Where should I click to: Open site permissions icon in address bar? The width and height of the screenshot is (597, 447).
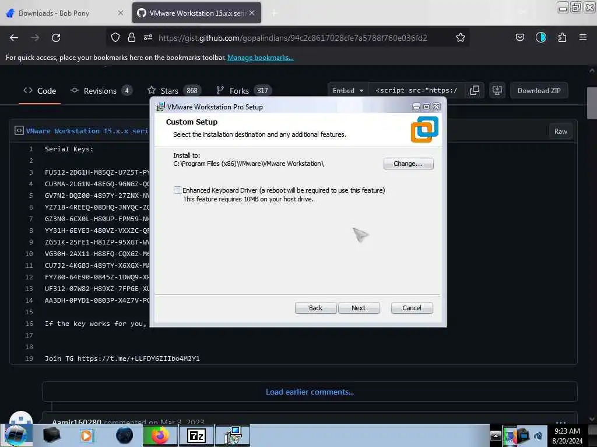click(x=148, y=37)
